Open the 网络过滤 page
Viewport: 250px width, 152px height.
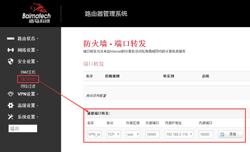pyautogui.click(x=28, y=86)
